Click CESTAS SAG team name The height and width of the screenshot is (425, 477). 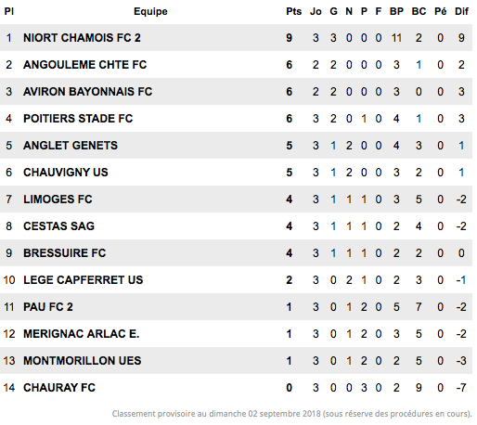58,226
